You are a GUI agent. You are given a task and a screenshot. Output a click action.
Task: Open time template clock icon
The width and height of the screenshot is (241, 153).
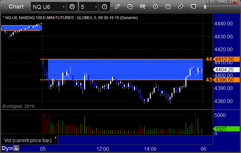(104, 7)
